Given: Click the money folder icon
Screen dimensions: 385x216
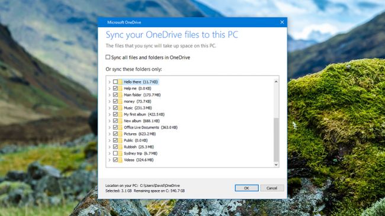Looking at the screenshot, I should (x=120, y=101).
